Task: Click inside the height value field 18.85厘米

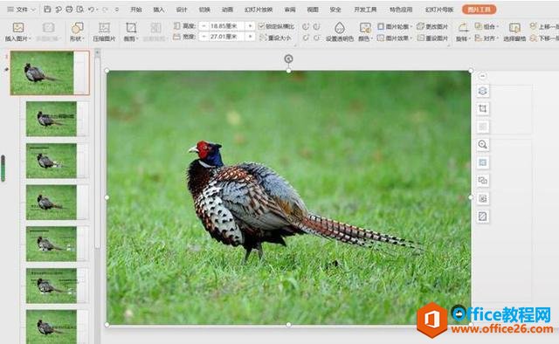Action: tap(225, 26)
